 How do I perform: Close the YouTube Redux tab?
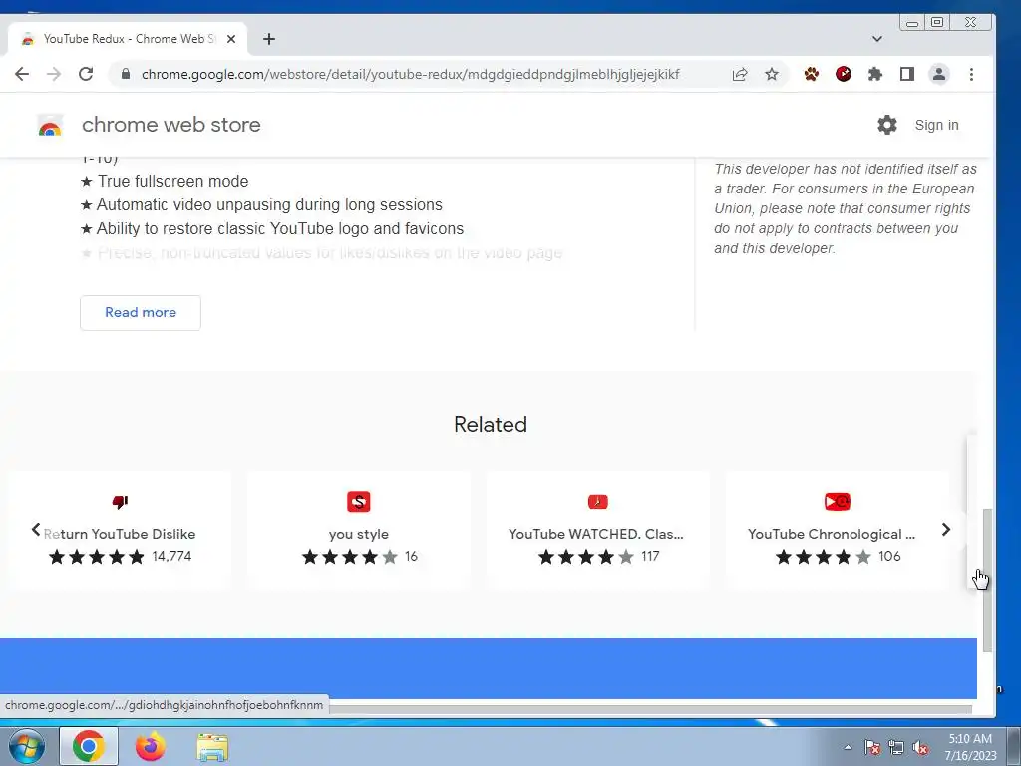[x=231, y=39]
